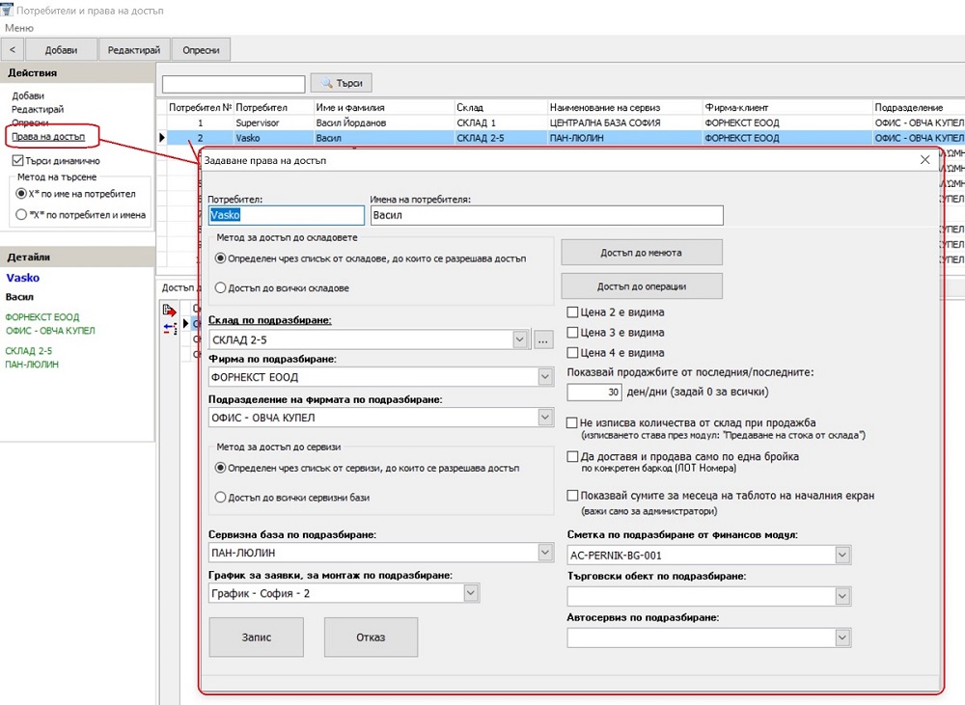The height and width of the screenshot is (705, 965).
Task: Click the Отказ button
Action: [x=371, y=637]
